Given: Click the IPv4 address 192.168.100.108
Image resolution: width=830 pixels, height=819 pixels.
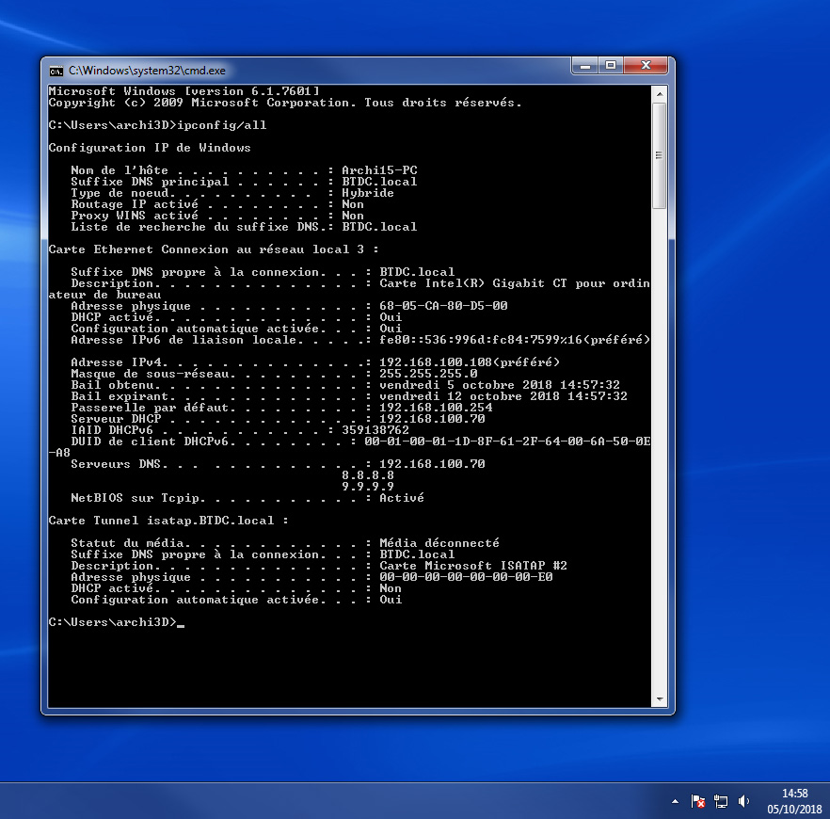Looking at the screenshot, I should [436, 362].
